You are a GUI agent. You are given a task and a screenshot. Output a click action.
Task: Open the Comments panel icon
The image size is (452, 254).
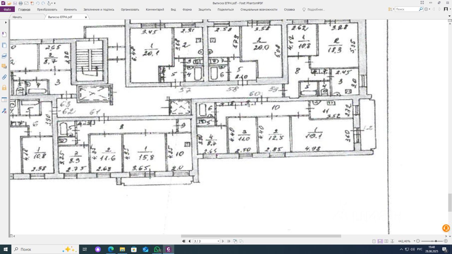[5, 66]
